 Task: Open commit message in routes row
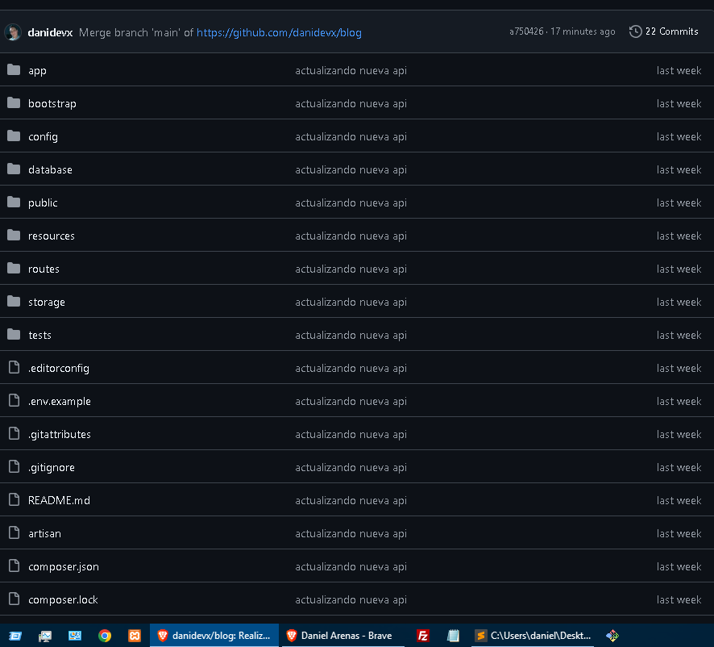(351, 269)
